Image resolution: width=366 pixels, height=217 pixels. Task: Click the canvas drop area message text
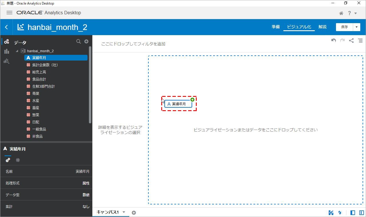coord(256,130)
